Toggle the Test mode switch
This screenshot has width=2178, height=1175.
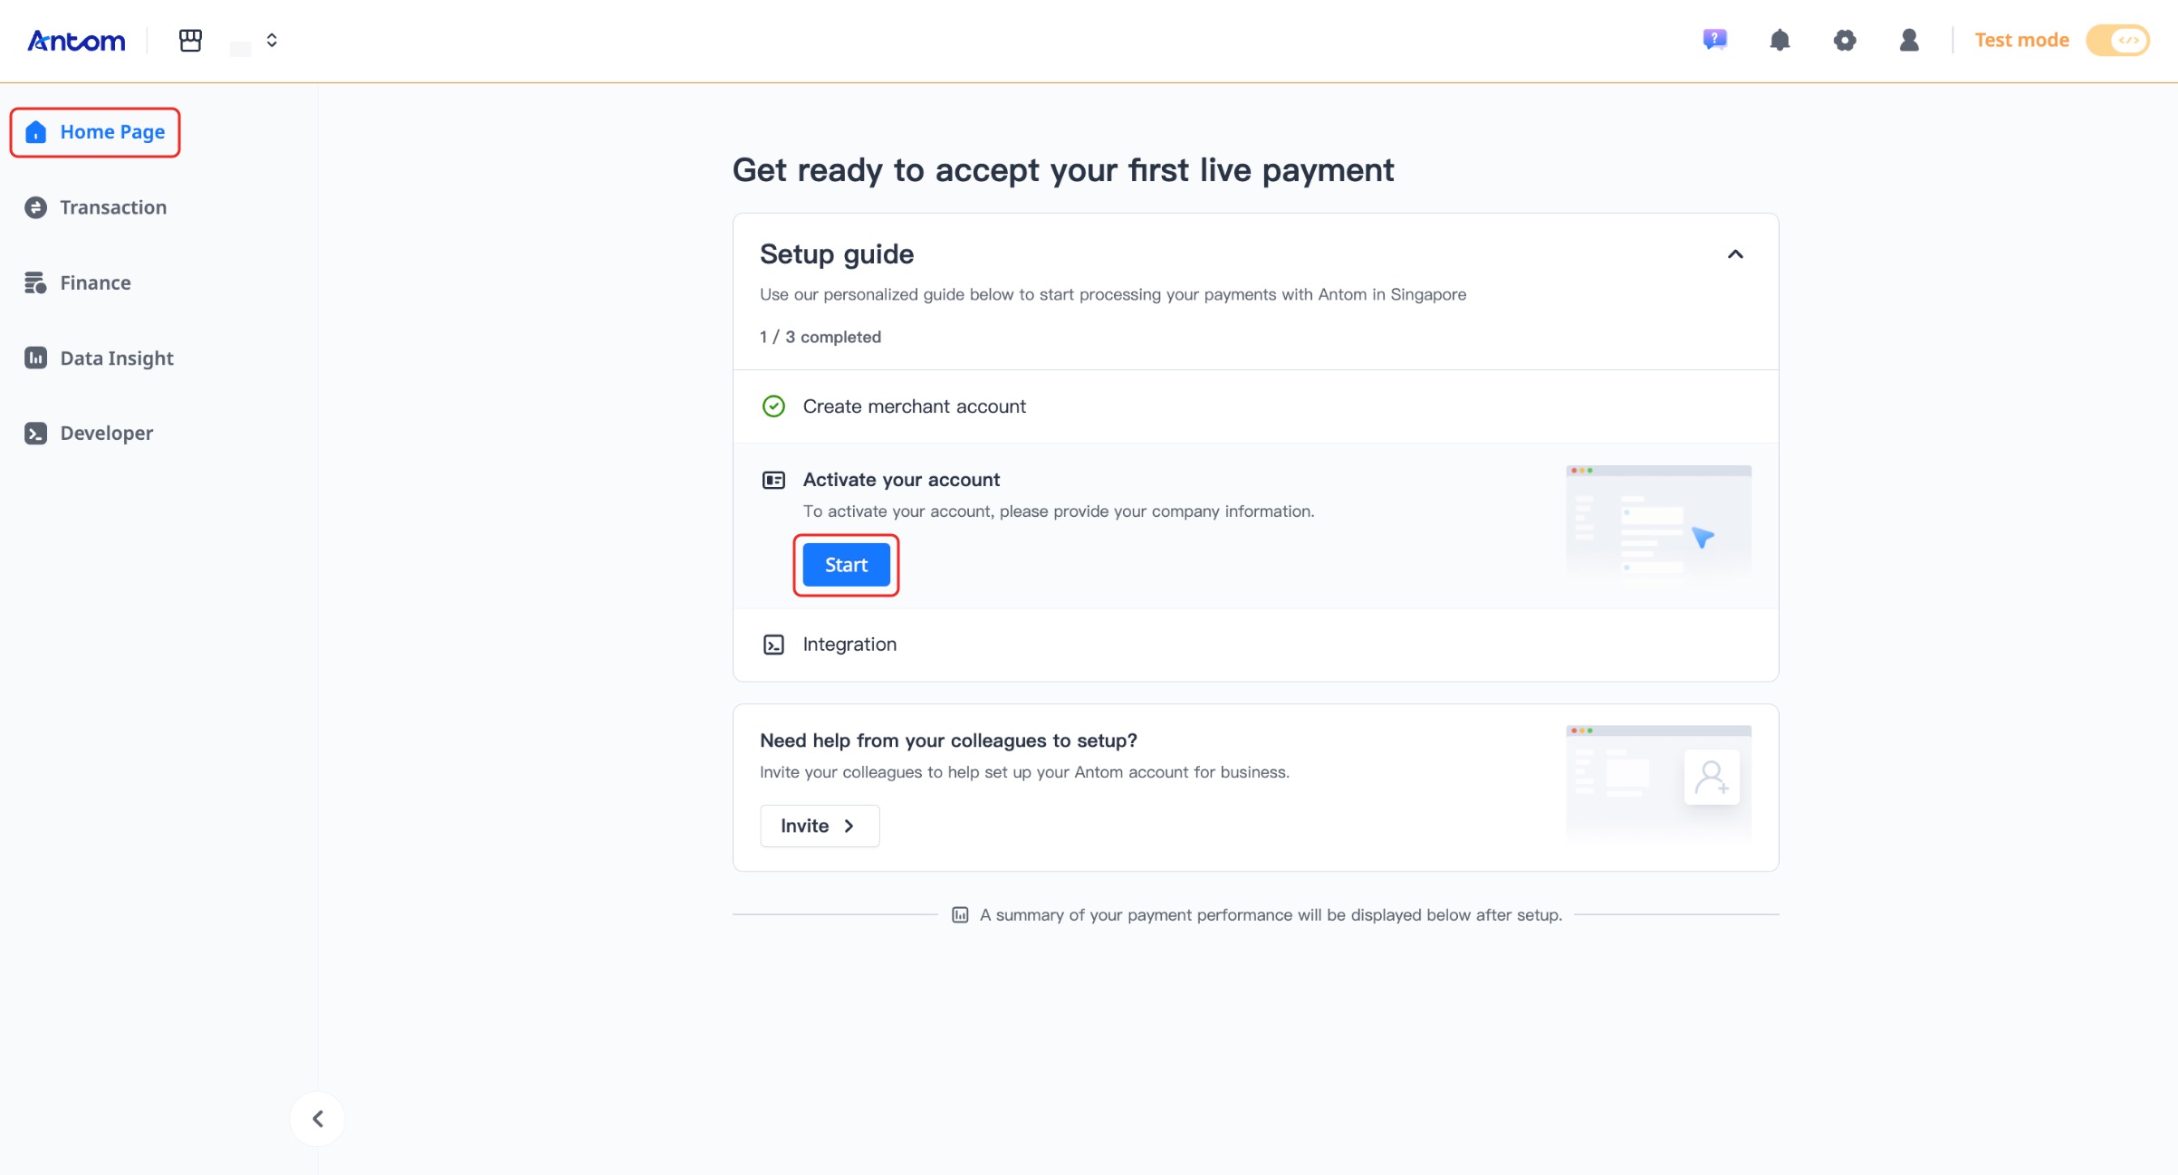pyautogui.click(x=2118, y=40)
